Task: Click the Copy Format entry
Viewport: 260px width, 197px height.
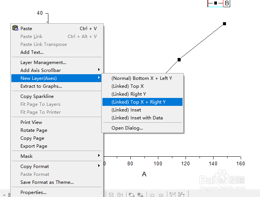Action: [x=57, y=166]
